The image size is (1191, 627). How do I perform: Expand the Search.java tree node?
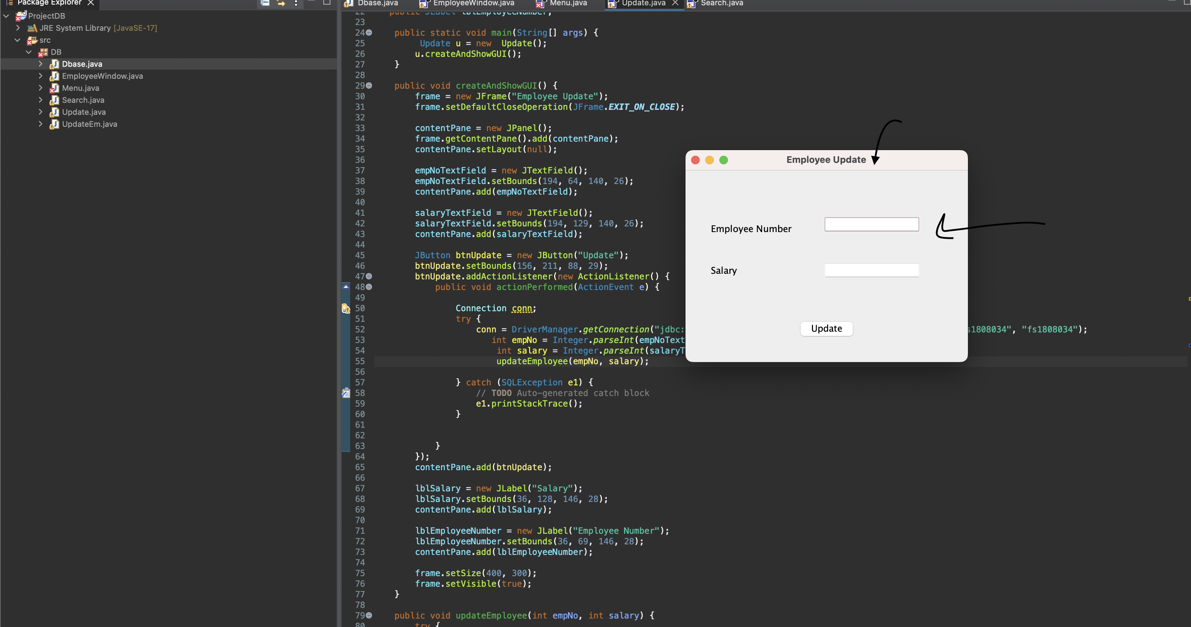(x=40, y=100)
